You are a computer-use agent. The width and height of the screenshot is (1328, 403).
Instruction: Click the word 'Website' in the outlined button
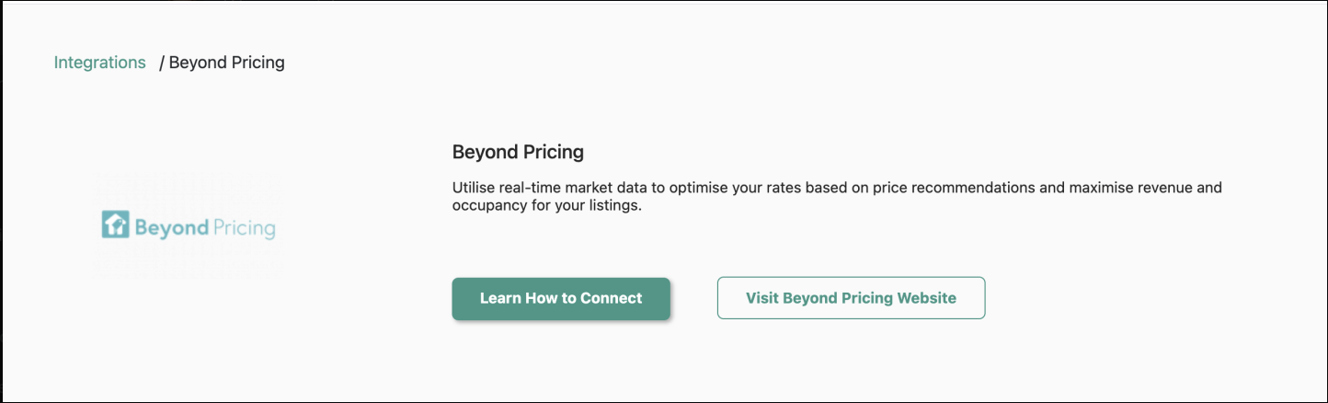point(926,298)
